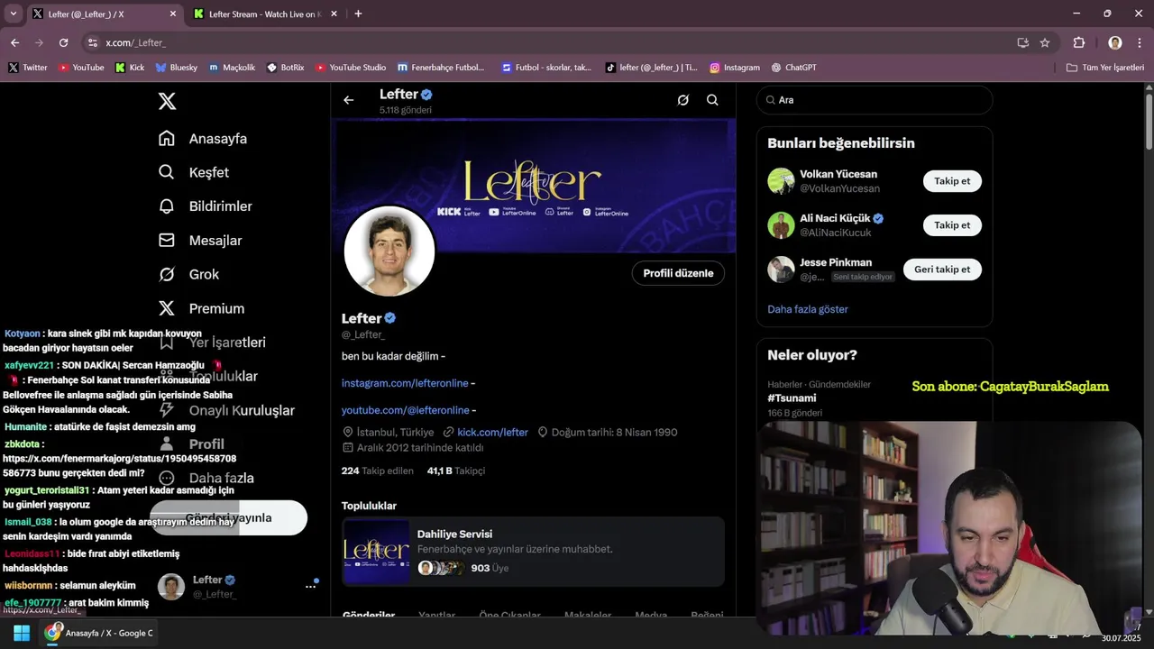This screenshot has width=1154, height=649.
Task: Open the Chrome extensions puzzle icon
Action: click(1079, 42)
